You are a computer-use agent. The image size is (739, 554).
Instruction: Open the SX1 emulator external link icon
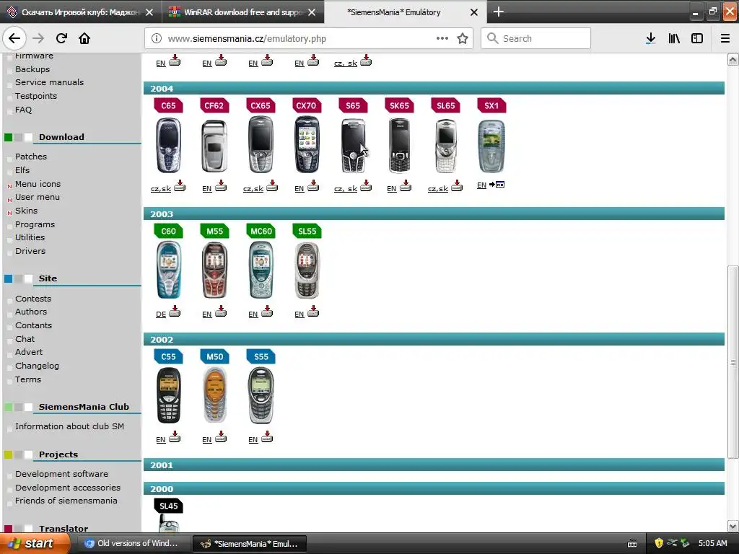497,184
